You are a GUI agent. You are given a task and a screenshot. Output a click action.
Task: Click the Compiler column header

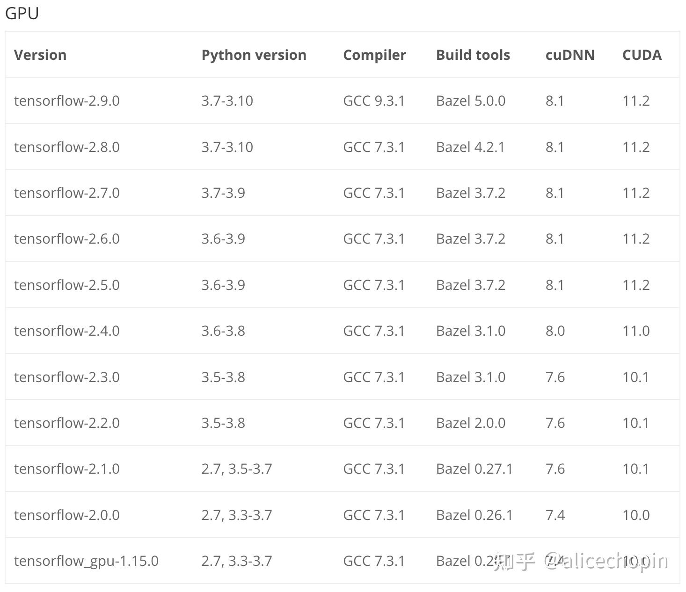pos(374,55)
